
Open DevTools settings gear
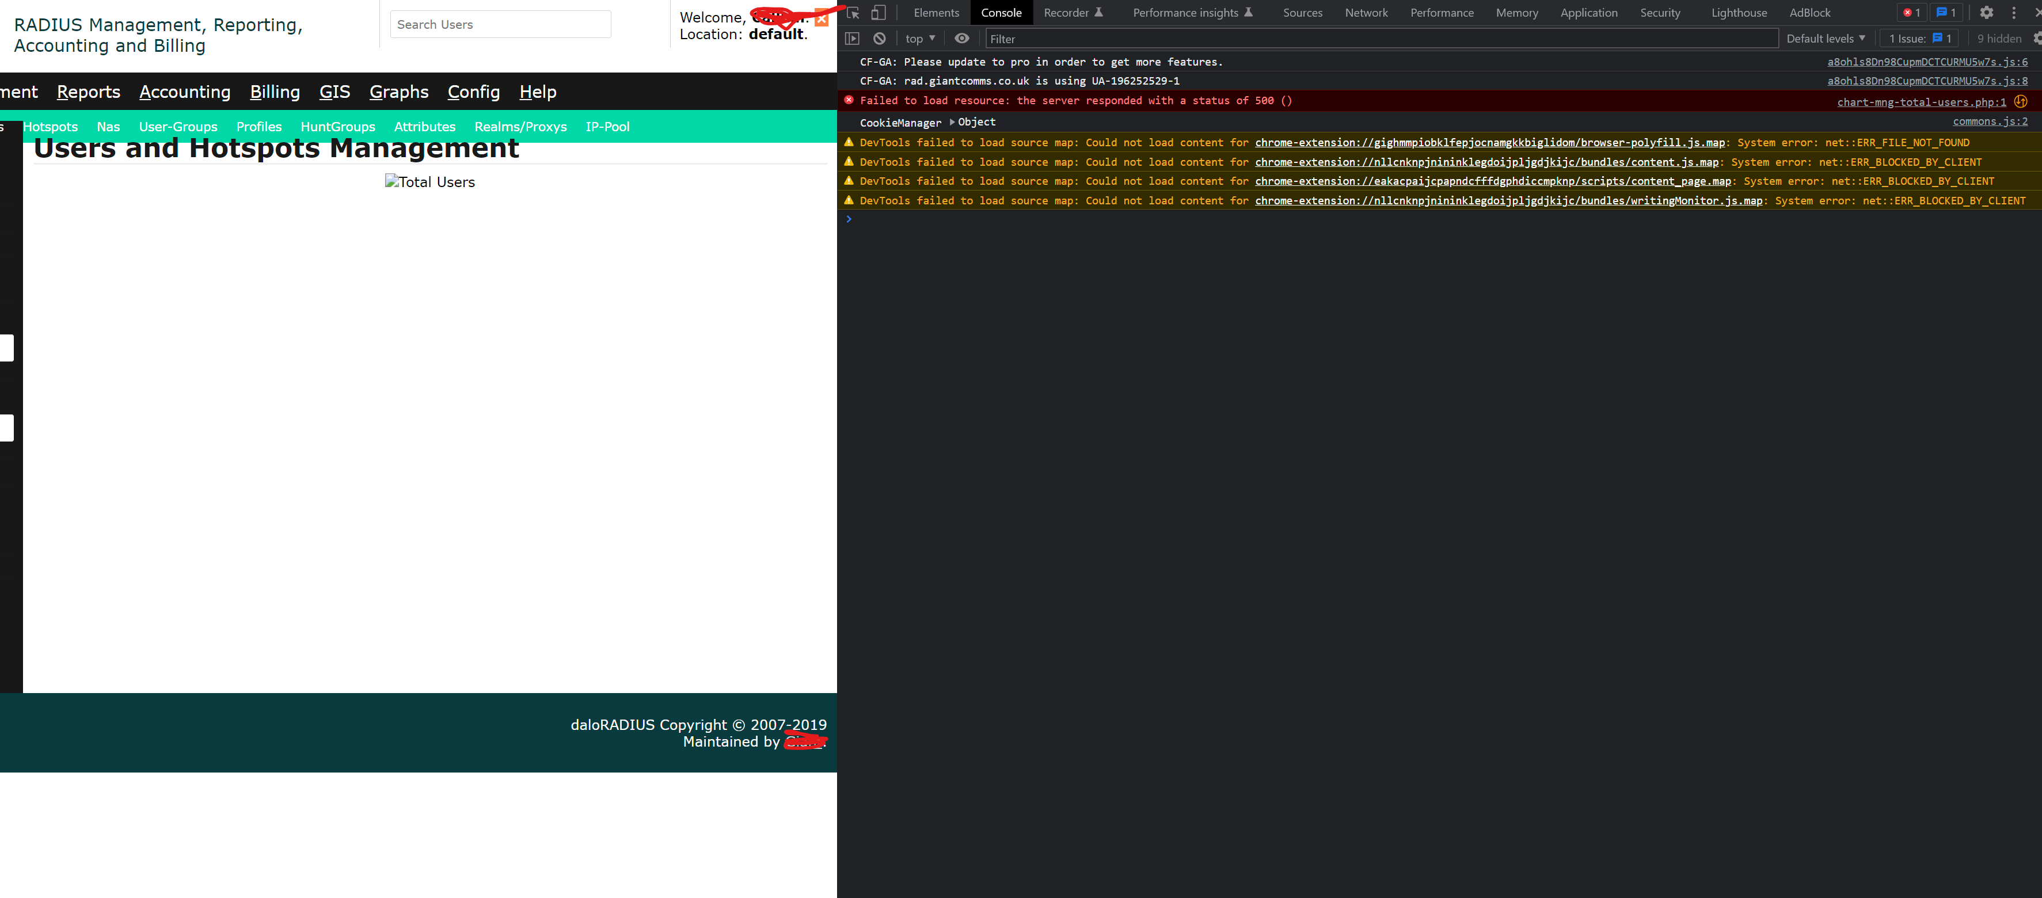pyautogui.click(x=1987, y=13)
